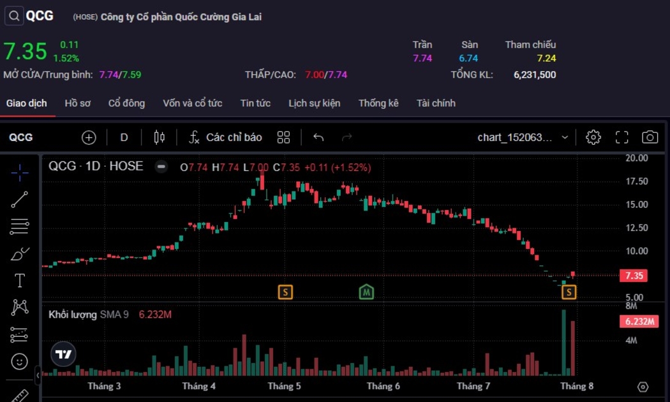Viewport: 670px width, 402px height.
Task: Click the undo arrow in chart toolbar
Action: [318, 137]
